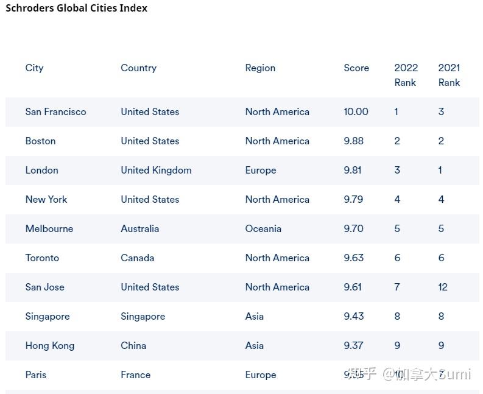Viewport: 483px width, 394px height.
Task: Select the San Francisco city cell
Action: click(x=55, y=111)
